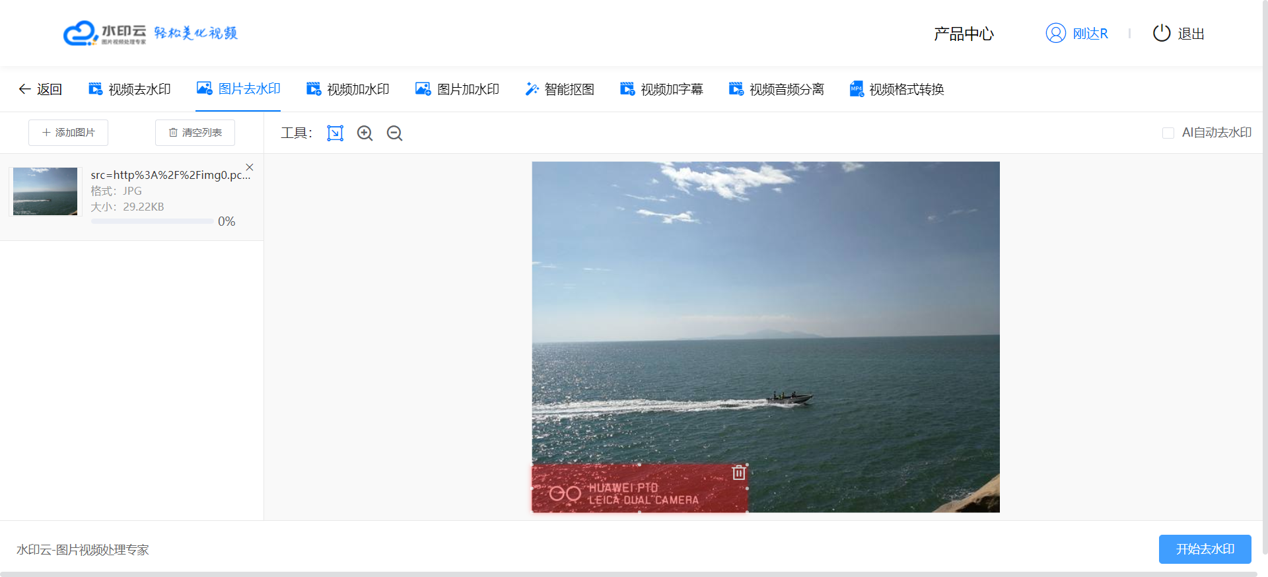Click the user avatar icon
1268x577 pixels.
click(x=1055, y=33)
